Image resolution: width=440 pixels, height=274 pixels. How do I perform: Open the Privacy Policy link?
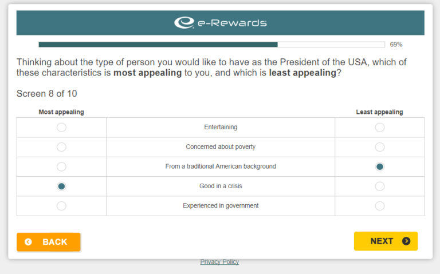tap(219, 262)
